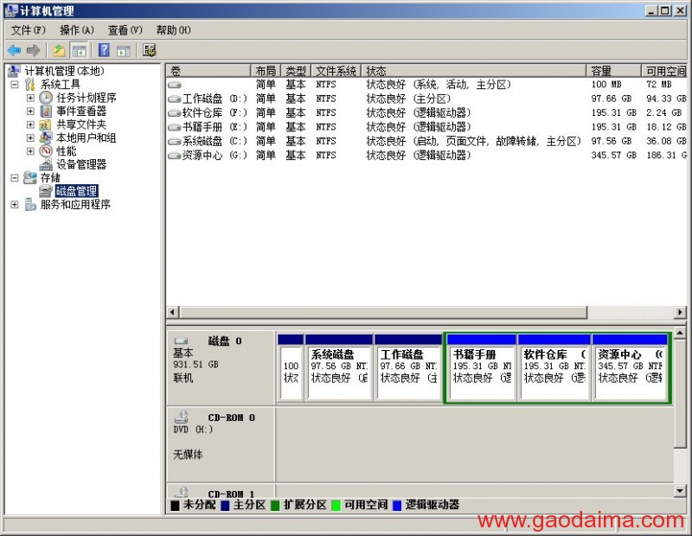Click the 设备管理器 icon
692x536 pixels.
point(46,164)
